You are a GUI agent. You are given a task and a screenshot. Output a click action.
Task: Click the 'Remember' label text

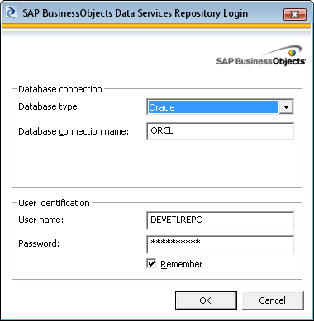(x=182, y=264)
